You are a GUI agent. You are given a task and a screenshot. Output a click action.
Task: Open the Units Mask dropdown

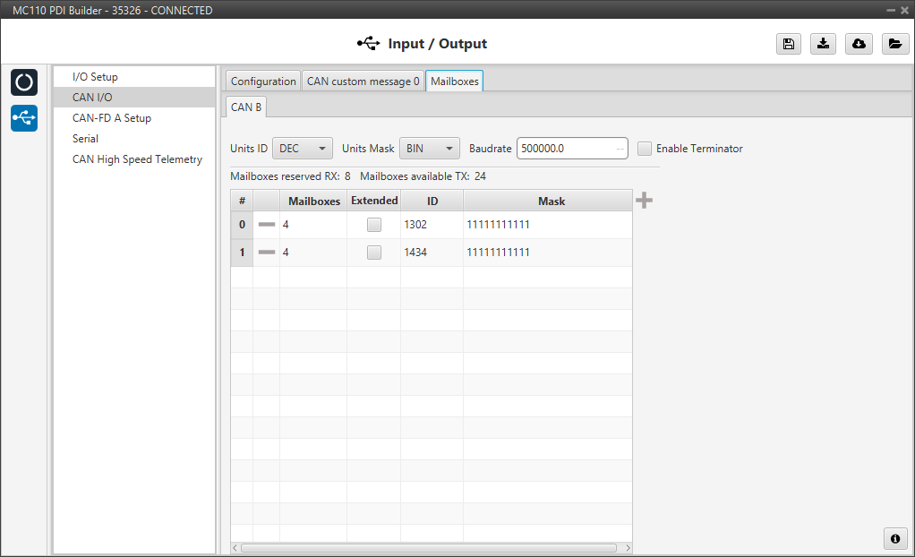point(429,149)
